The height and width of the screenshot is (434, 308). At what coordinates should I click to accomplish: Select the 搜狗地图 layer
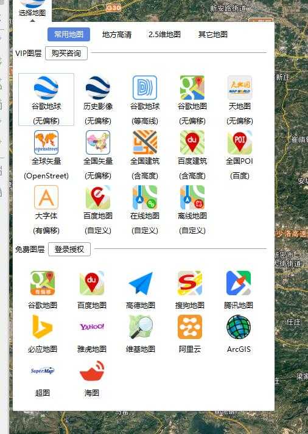coord(190,290)
